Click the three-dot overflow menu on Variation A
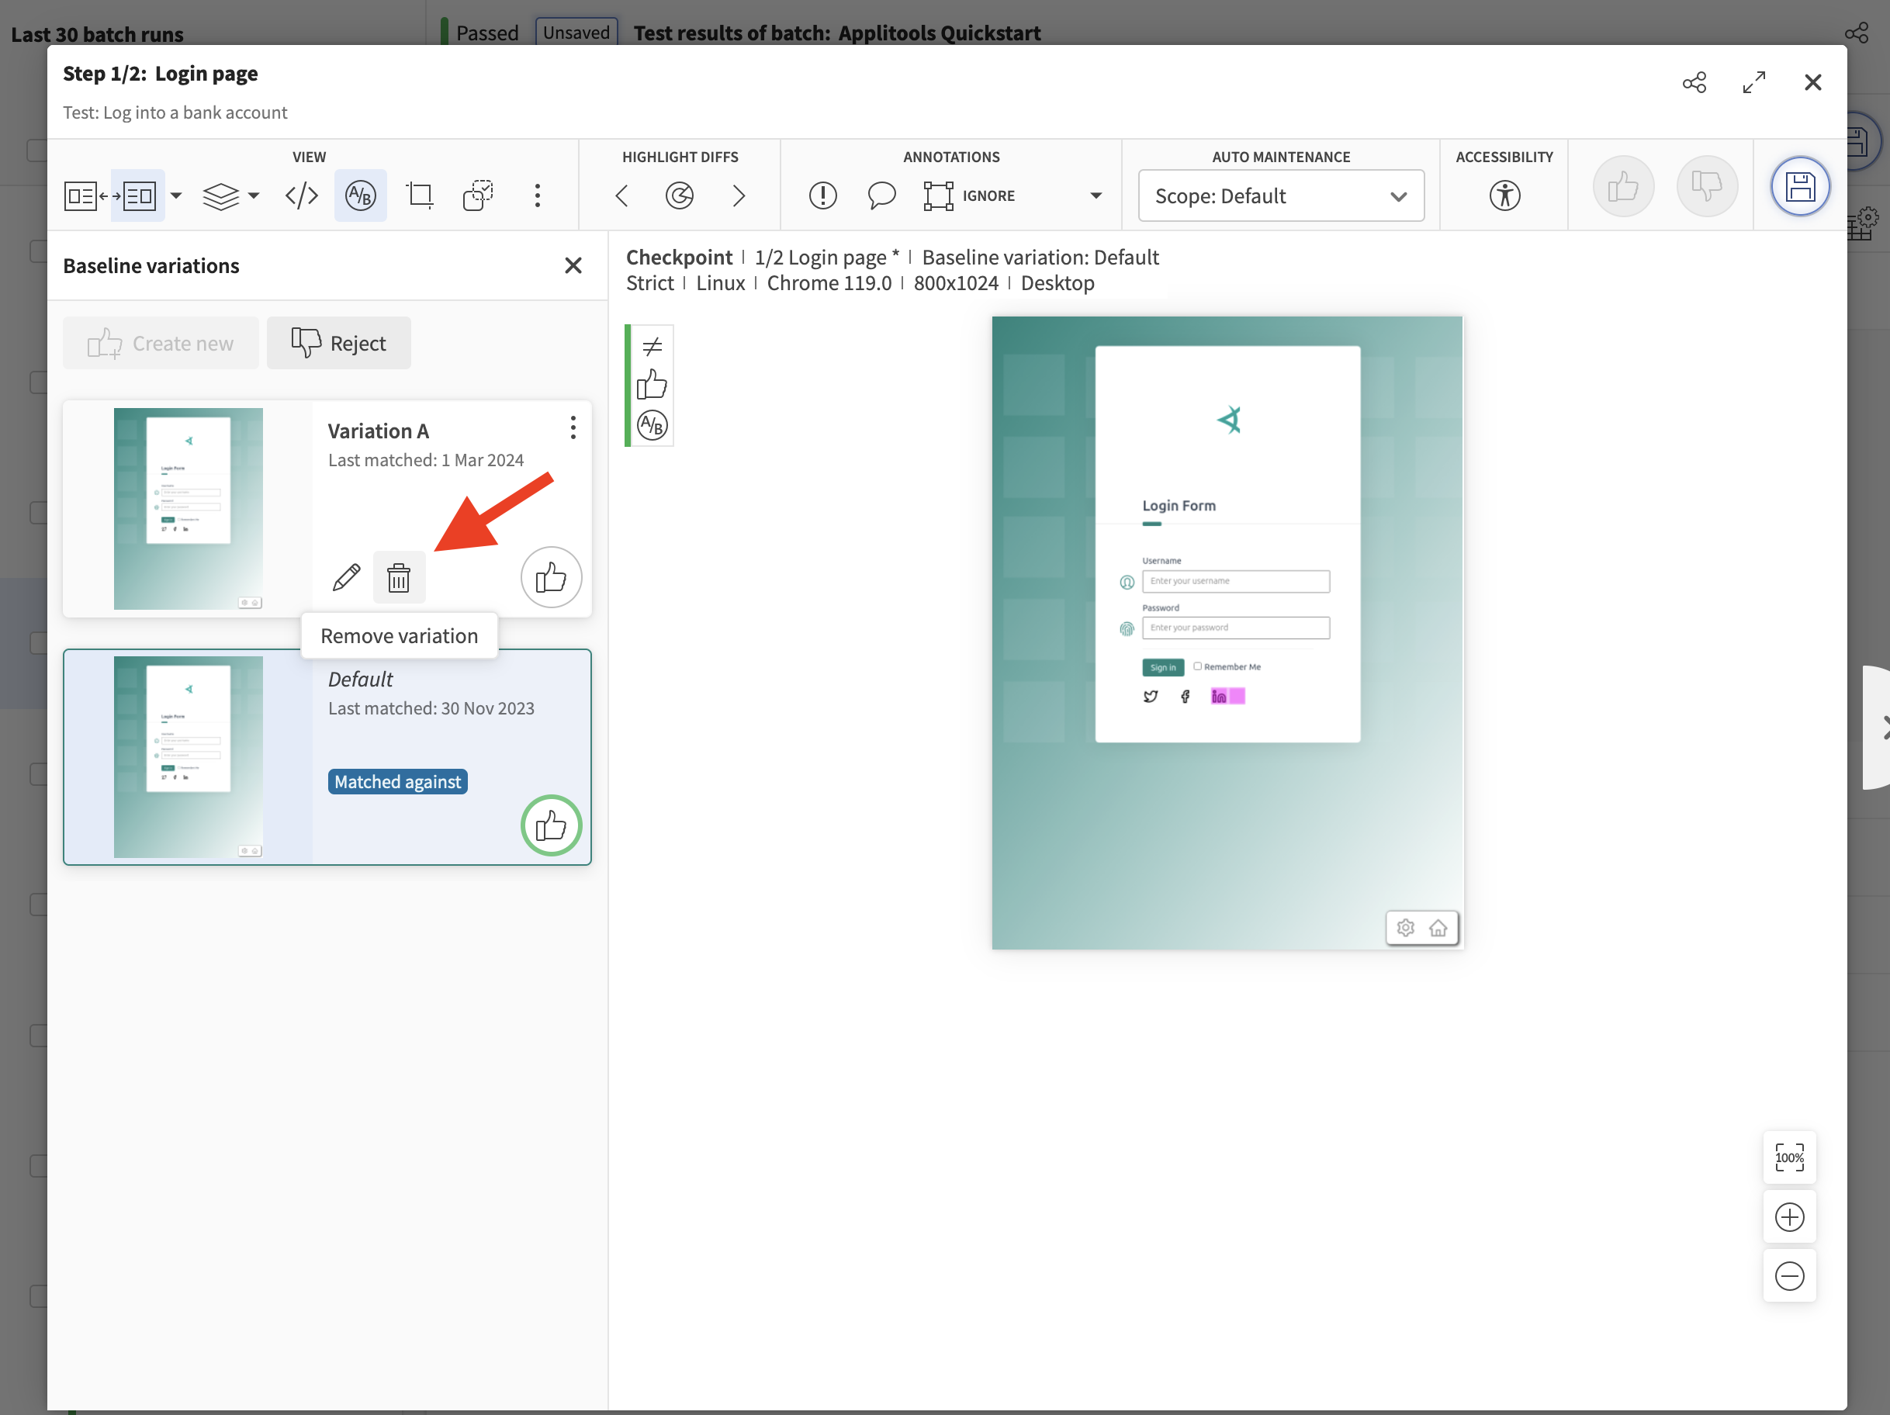This screenshot has width=1890, height=1415. click(570, 430)
